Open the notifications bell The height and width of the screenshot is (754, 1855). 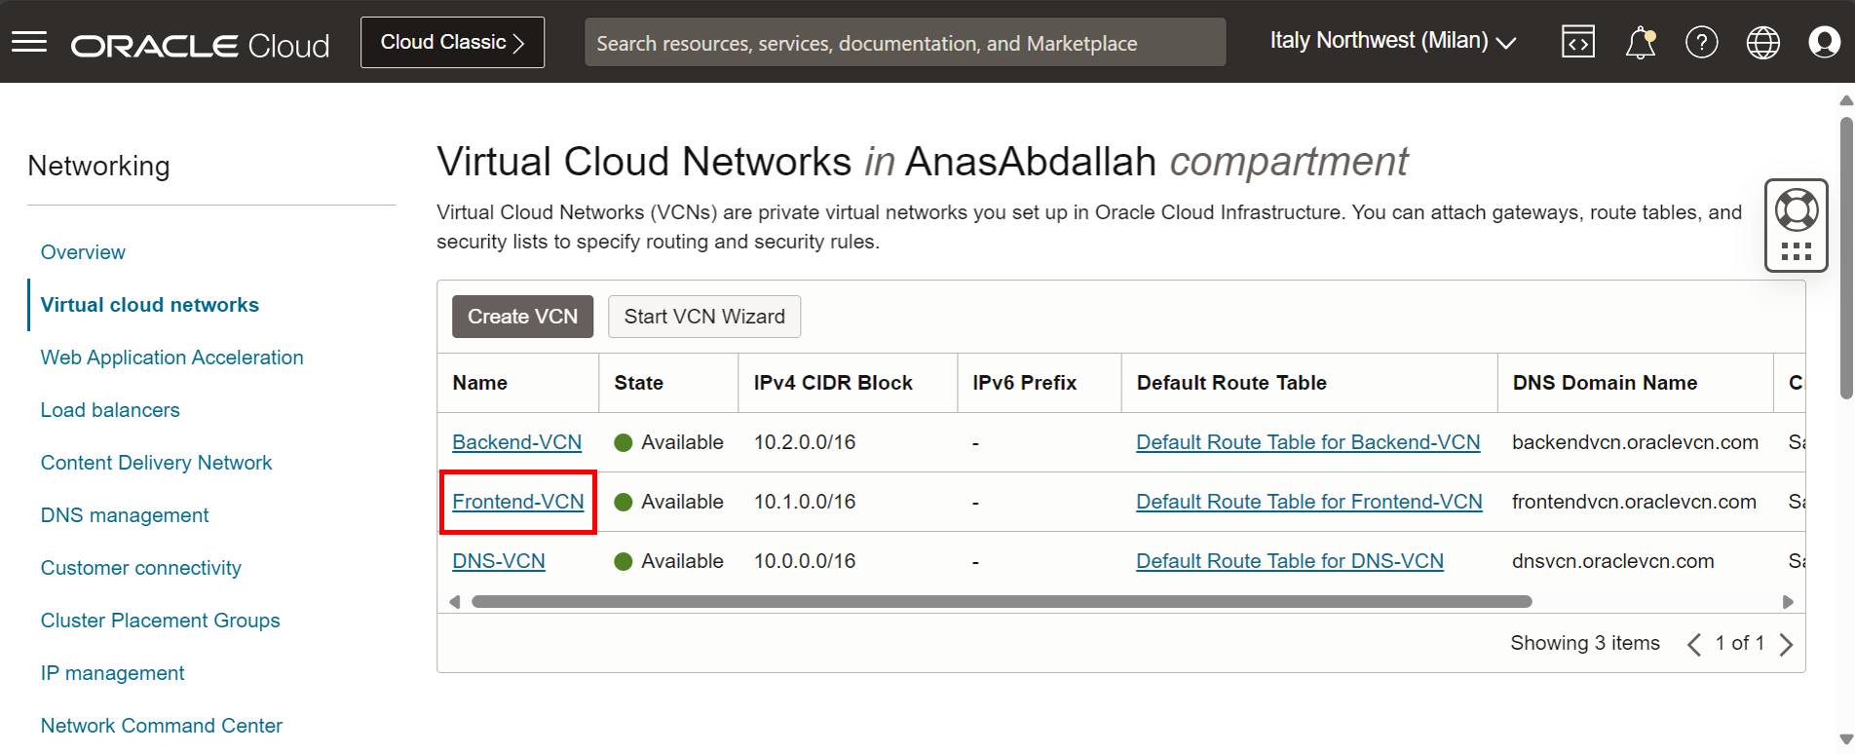point(1640,42)
